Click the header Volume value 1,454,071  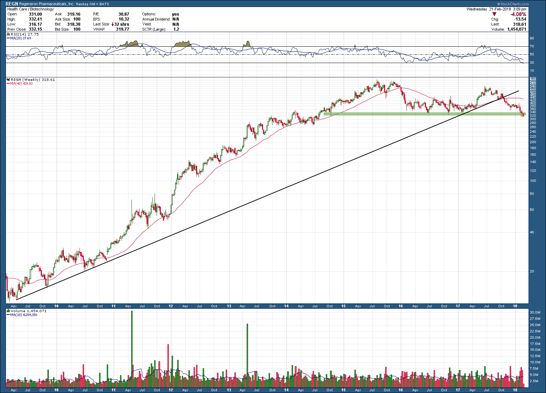tap(517, 29)
